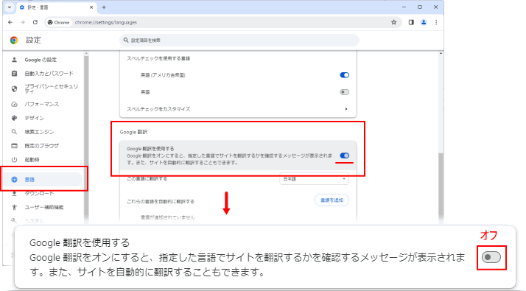Click スペルチェックを使用する言語 heading text
The height and width of the screenshot is (291, 526).
(x=158, y=58)
